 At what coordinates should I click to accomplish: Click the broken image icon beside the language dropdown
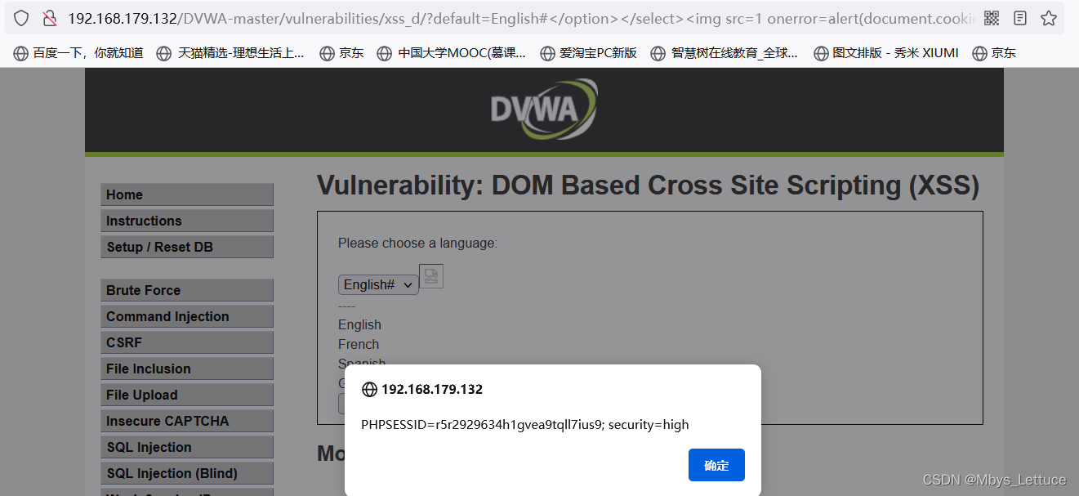(x=431, y=275)
